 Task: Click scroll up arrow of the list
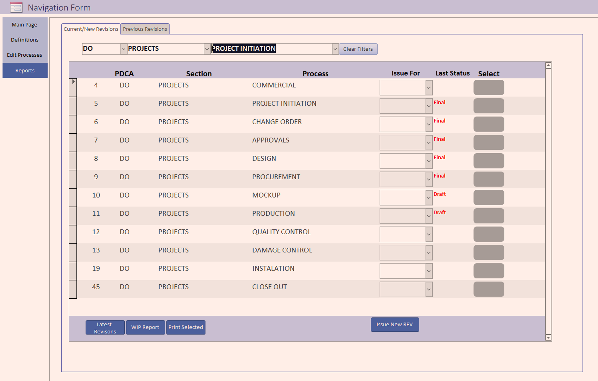click(548, 65)
